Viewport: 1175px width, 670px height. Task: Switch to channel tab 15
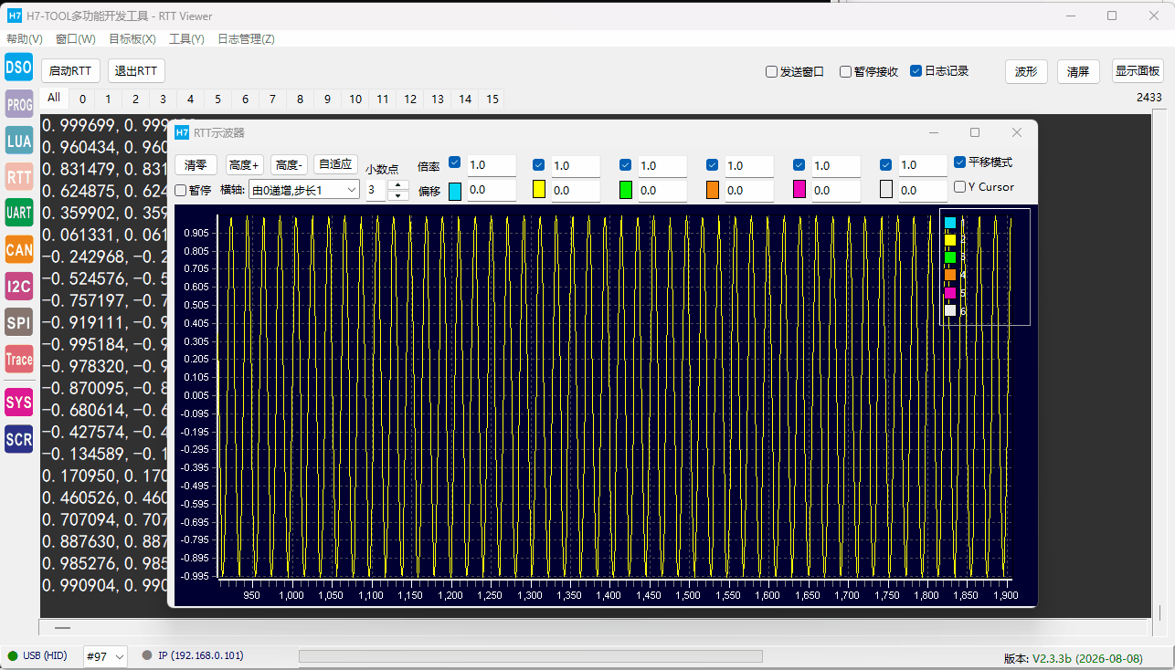click(492, 99)
